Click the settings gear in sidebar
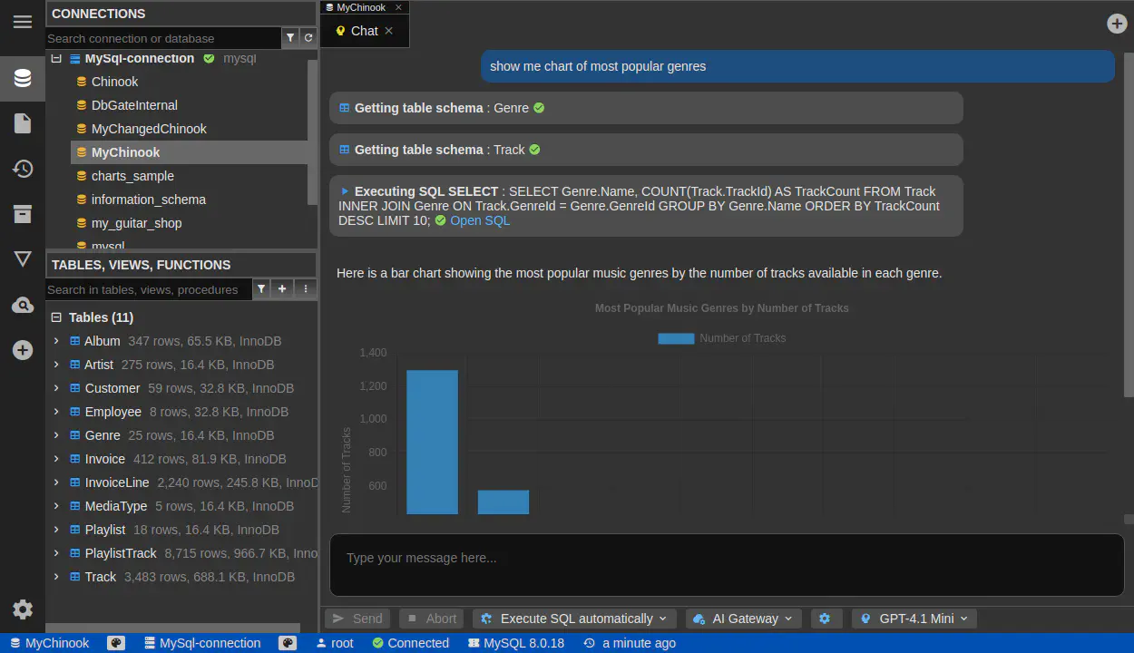The height and width of the screenshot is (653, 1134). coord(23,609)
